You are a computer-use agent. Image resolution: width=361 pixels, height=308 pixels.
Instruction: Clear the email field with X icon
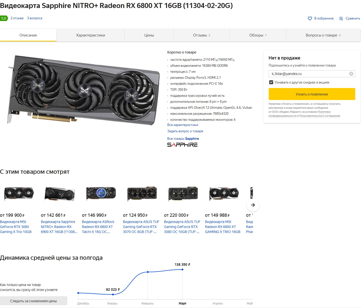(351, 74)
